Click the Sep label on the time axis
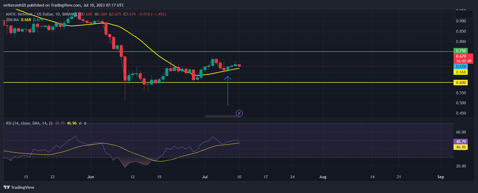Screen dimensions: 478x193 441,177
